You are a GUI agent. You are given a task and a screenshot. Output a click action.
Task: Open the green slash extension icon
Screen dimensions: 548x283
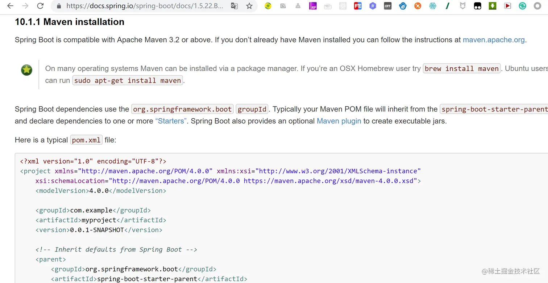[448, 6]
